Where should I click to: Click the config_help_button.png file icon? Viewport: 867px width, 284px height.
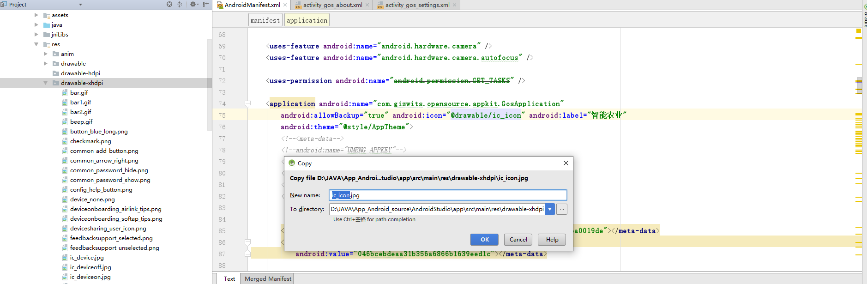(x=65, y=189)
